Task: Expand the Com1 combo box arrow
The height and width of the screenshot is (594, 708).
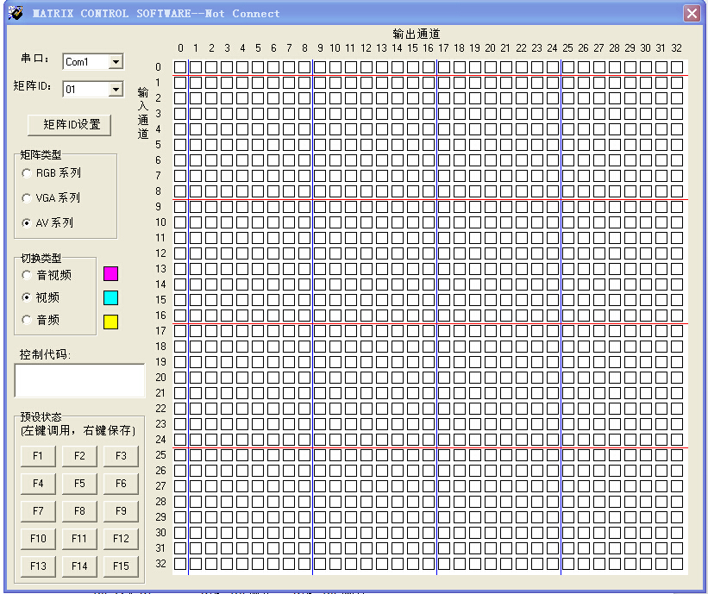Action: pyautogui.click(x=117, y=61)
